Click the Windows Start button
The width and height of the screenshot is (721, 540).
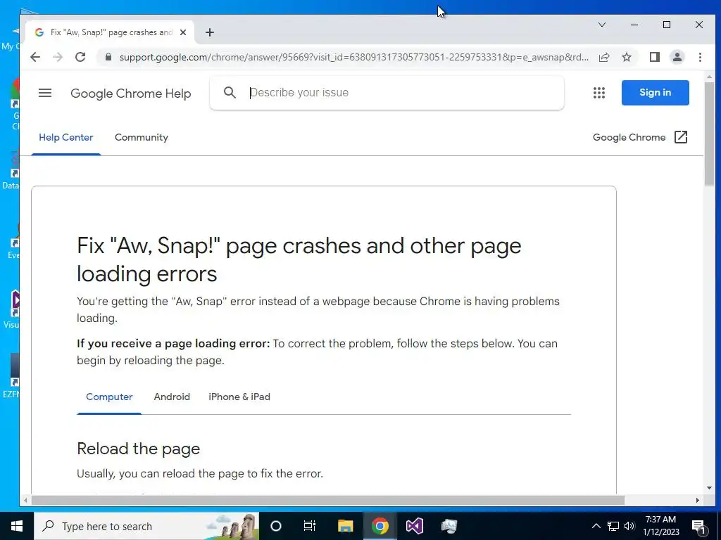click(17, 526)
